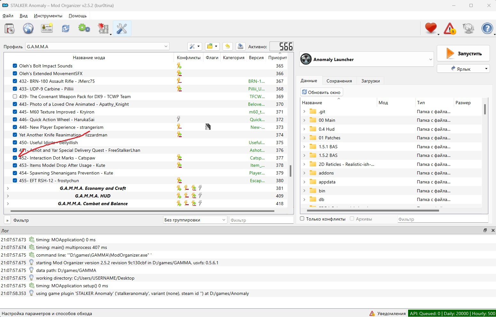Uncheck the Quick Action Wheel mod
This screenshot has width=496, height=317.
pyautogui.click(x=15, y=120)
